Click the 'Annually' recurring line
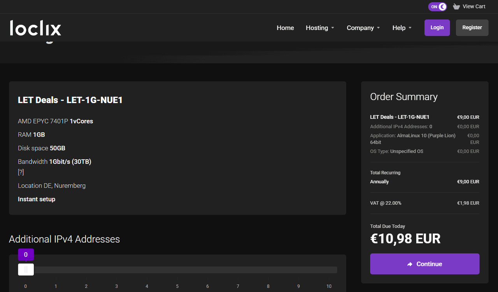 (424, 182)
